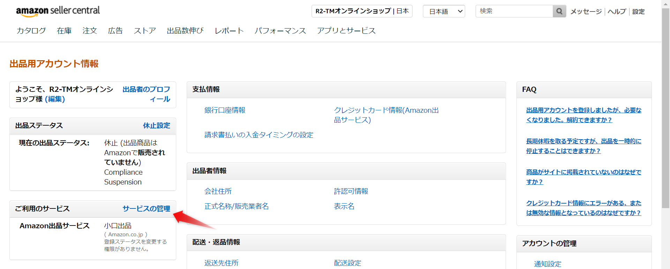Open the 許認可情報 link

[351, 191]
